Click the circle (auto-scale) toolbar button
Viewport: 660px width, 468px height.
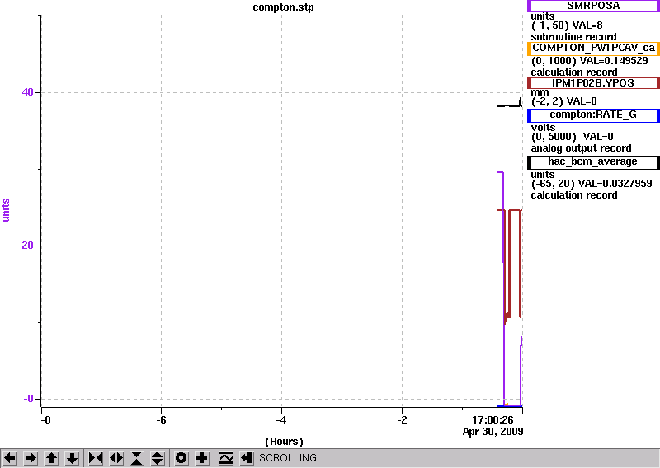(x=181, y=457)
